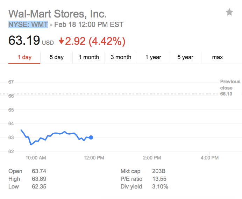Click the star icon to follow stock
The height and width of the screenshot is (199, 242).
[x=229, y=13]
